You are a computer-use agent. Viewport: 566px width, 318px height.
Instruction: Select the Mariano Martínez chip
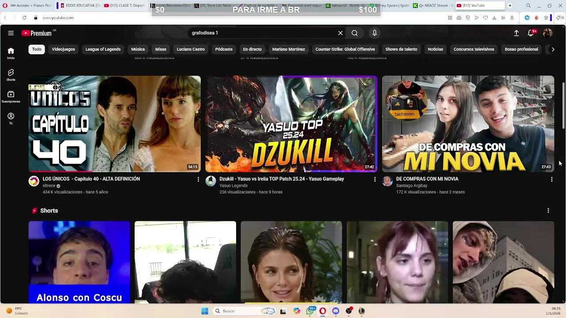[x=288, y=49]
